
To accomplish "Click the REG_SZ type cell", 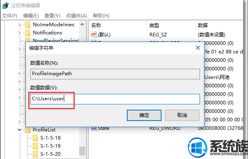I will [158, 34].
